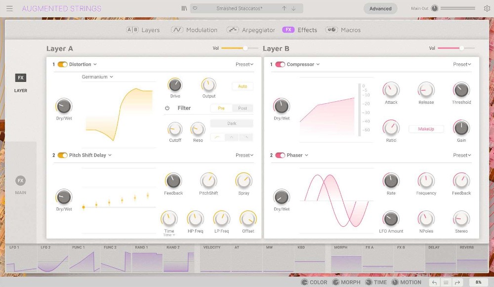Open the Compressor Preset dropdown
Viewport: 494px width, 287px height.
[x=460, y=64]
